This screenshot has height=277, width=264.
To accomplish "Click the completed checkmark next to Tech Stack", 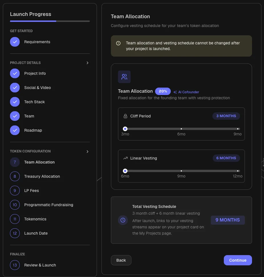I will coord(15,102).
